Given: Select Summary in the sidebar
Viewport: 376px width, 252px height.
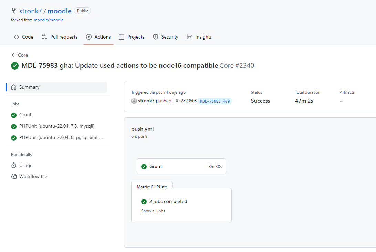Looking at the screenshot, I should 58,87.
